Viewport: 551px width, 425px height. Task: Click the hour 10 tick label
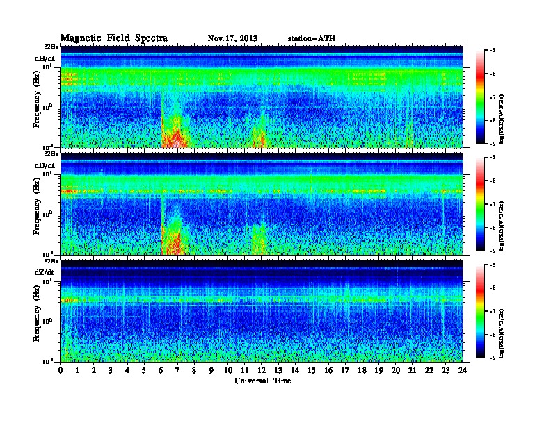click(228, 370)
